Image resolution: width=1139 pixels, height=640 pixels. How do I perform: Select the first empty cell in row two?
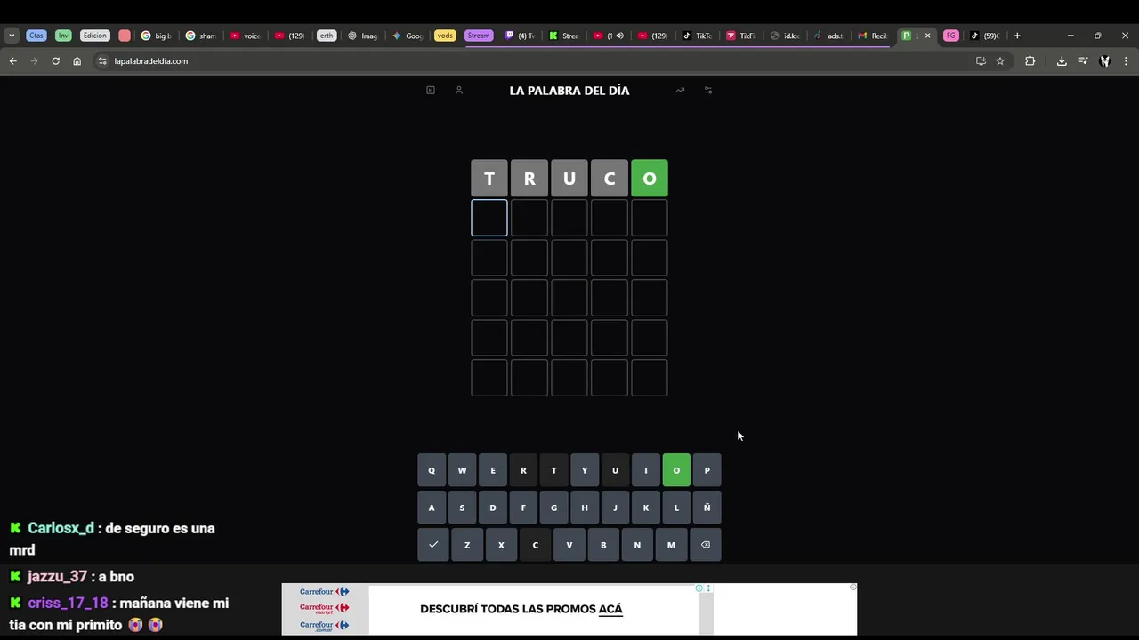(489, 218)
